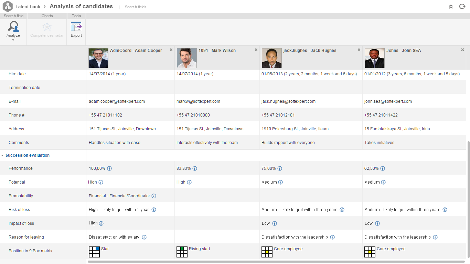Select the Tools toolbar section
The image size is (470, 264).
coord(76,16)
